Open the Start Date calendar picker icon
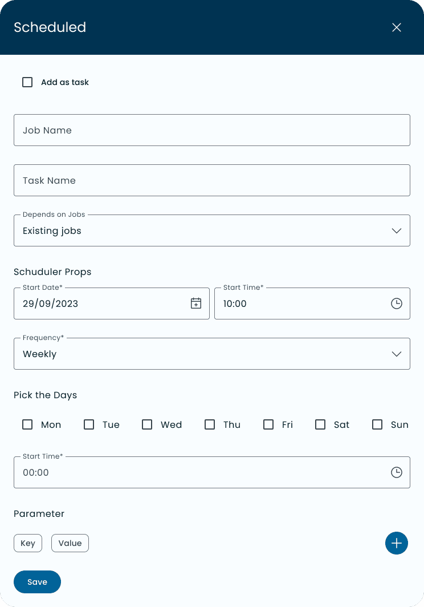The image size is (424, 607). (x=196, y=303)
